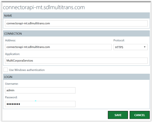This screenshot has height=122, width=152.
Task: Open the Protocol HTTPS dropdown
Action: click(130, 47)
